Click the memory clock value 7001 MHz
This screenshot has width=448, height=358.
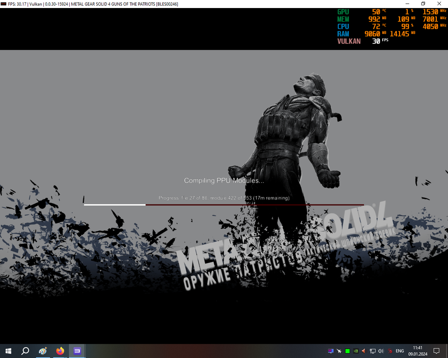[434, 19]
